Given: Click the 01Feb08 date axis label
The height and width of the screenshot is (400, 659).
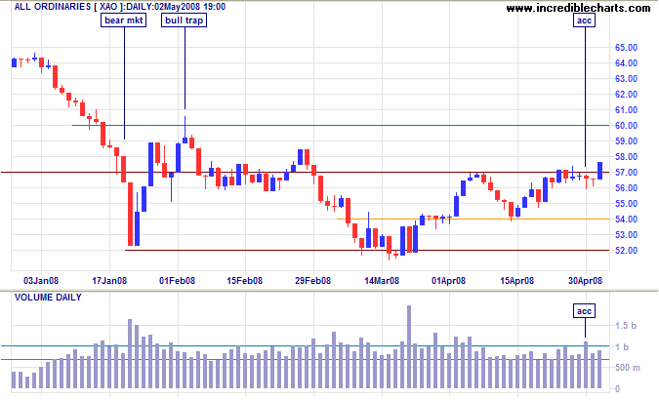Looking at the screenshot, I should 177,281.
